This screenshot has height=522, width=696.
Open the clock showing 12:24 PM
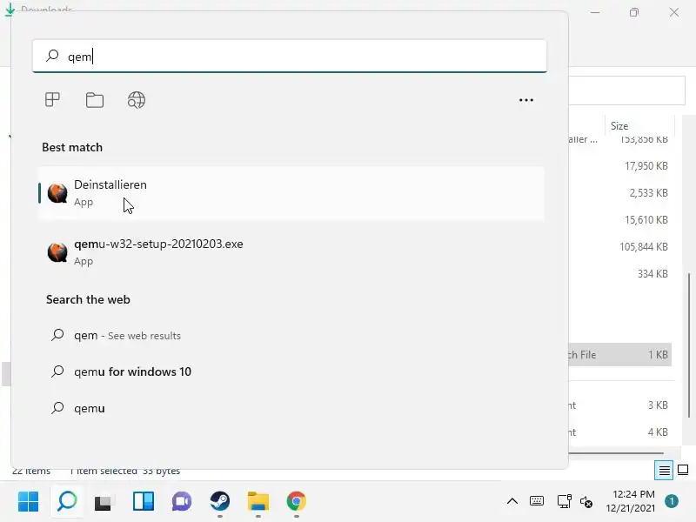tap(631, 501)
